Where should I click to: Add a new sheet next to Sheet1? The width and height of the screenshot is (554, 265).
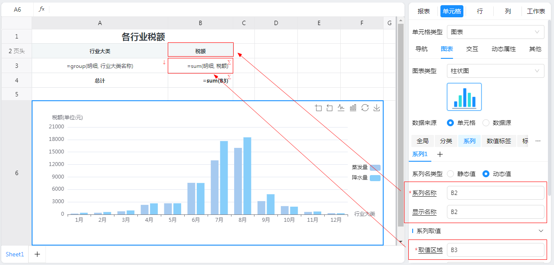pyautogui.click(x=37, y=254)
